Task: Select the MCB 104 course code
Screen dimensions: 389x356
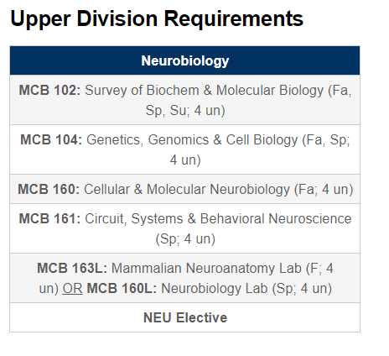Action: point(51,139)
